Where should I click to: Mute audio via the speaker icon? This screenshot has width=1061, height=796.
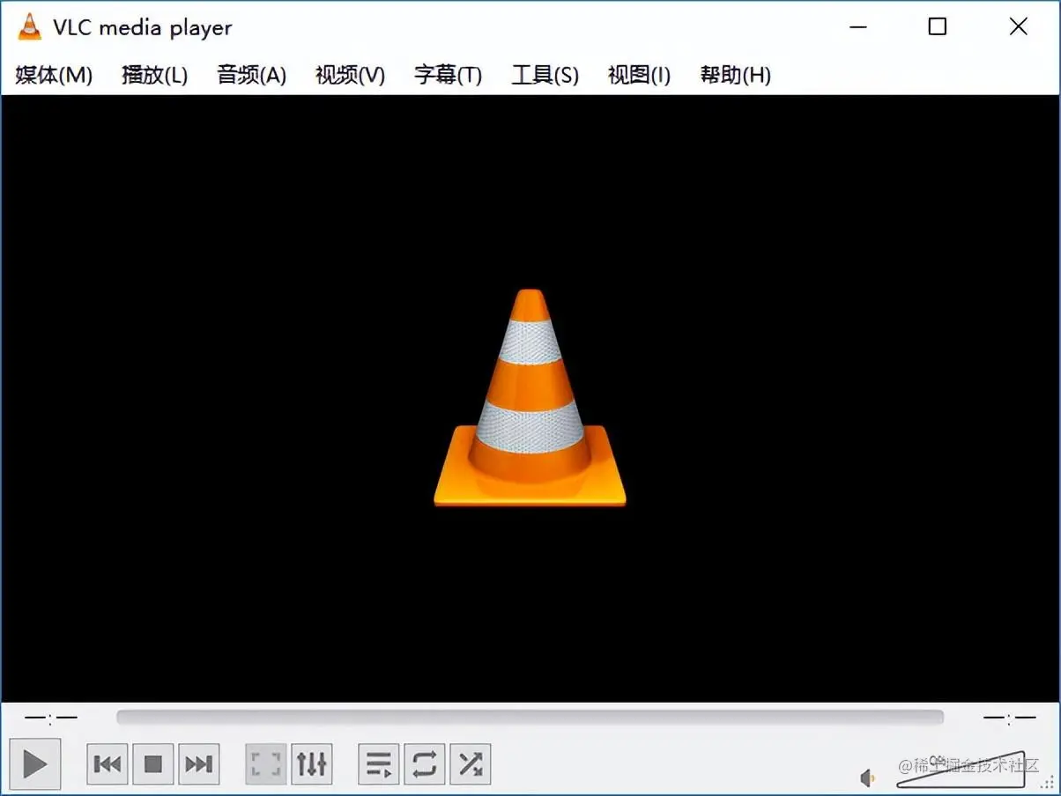[868, 778]
